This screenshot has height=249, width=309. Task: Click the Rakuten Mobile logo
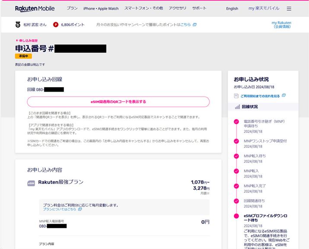click(35, 9)
